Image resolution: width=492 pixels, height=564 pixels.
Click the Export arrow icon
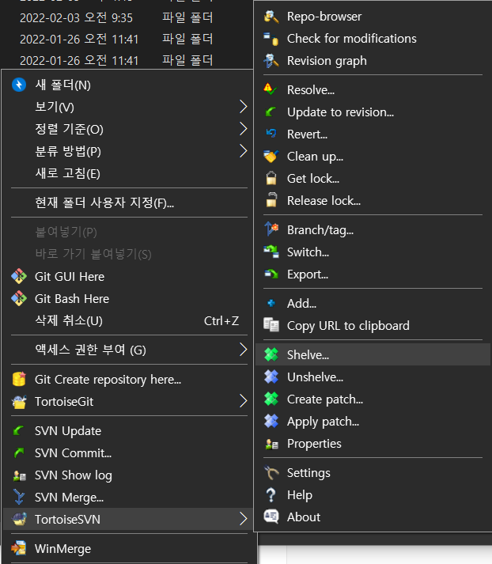click(271, 274)
